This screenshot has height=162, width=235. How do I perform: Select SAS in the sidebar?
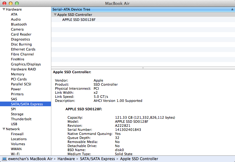tap(14, 99)
